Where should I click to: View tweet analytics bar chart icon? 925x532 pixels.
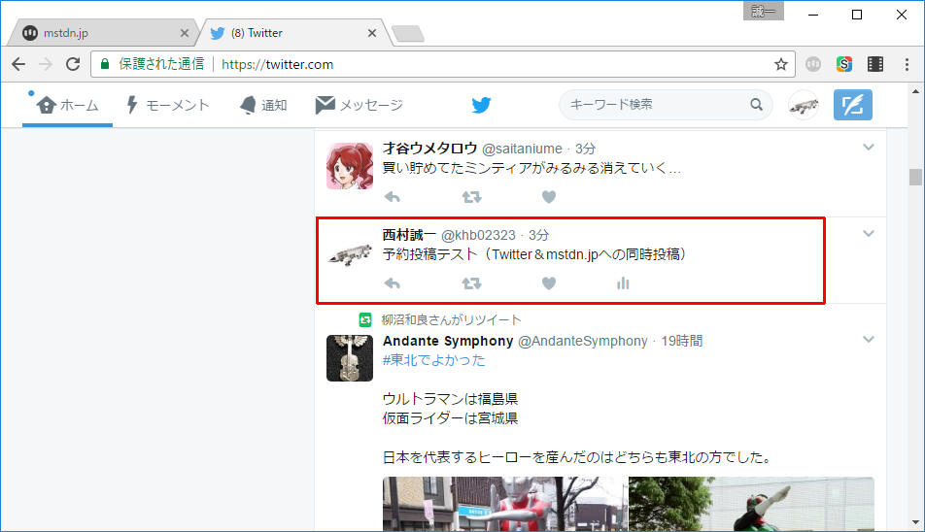point(623,283)
